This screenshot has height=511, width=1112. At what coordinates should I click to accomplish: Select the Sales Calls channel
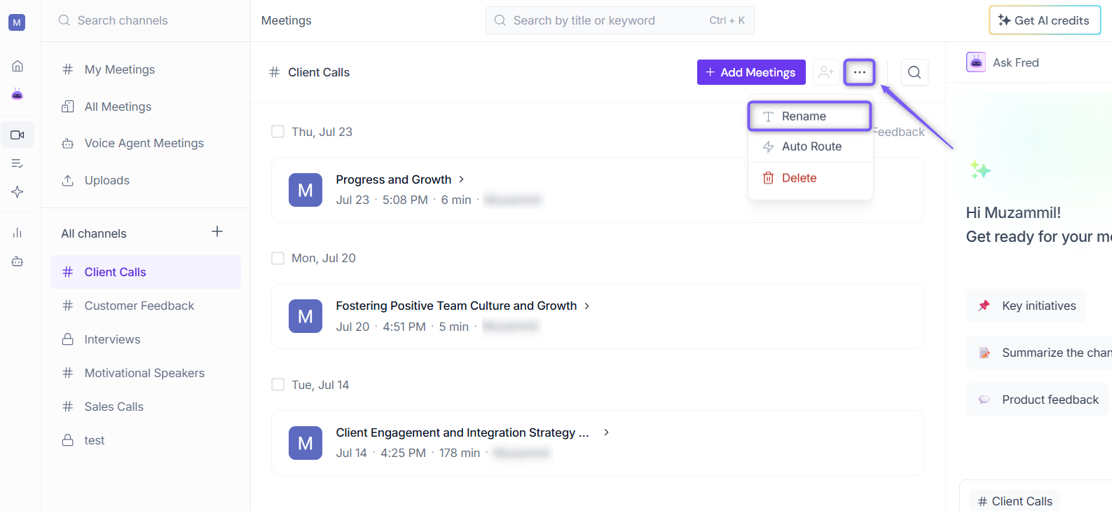[146, 407]
